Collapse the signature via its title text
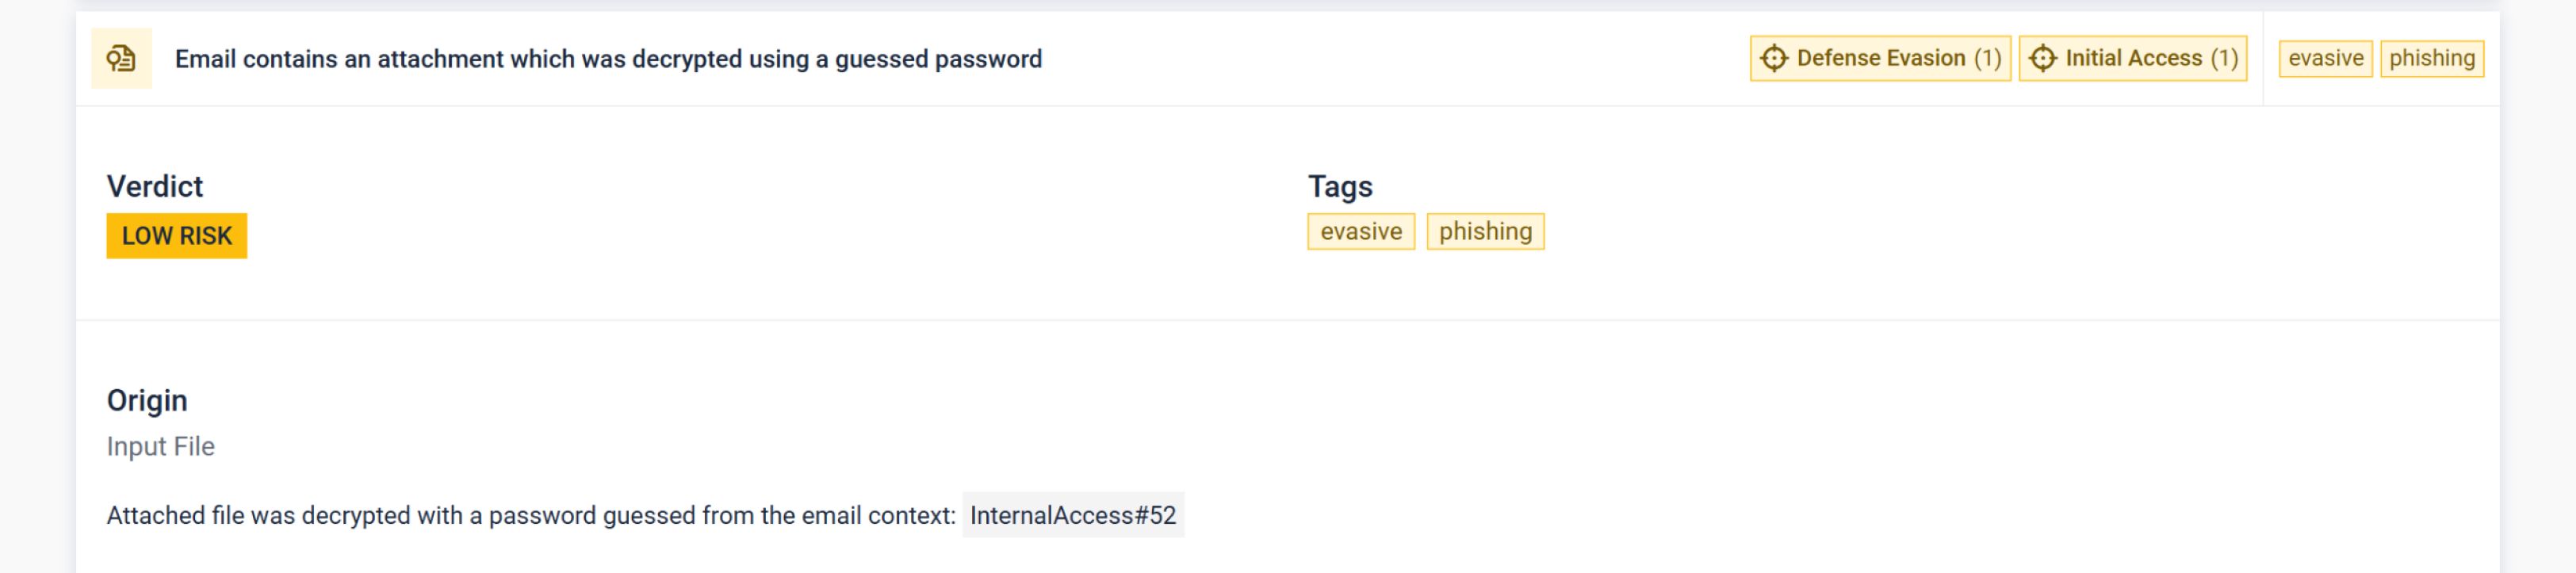 coord(607,59)
